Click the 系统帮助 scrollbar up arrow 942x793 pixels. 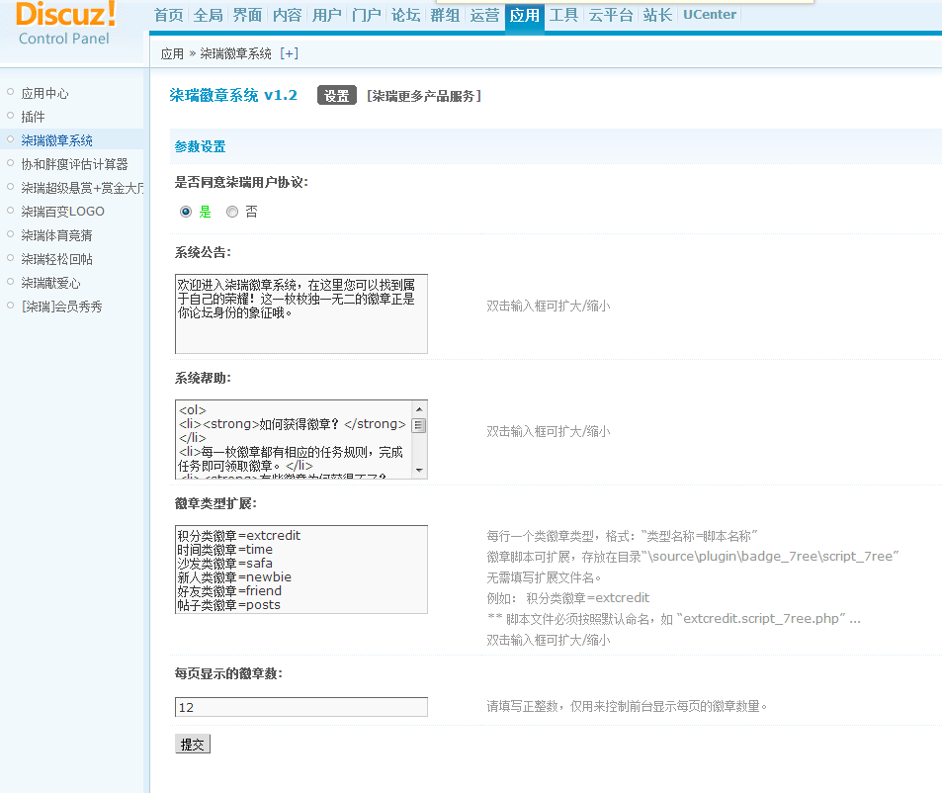(419, 409)
